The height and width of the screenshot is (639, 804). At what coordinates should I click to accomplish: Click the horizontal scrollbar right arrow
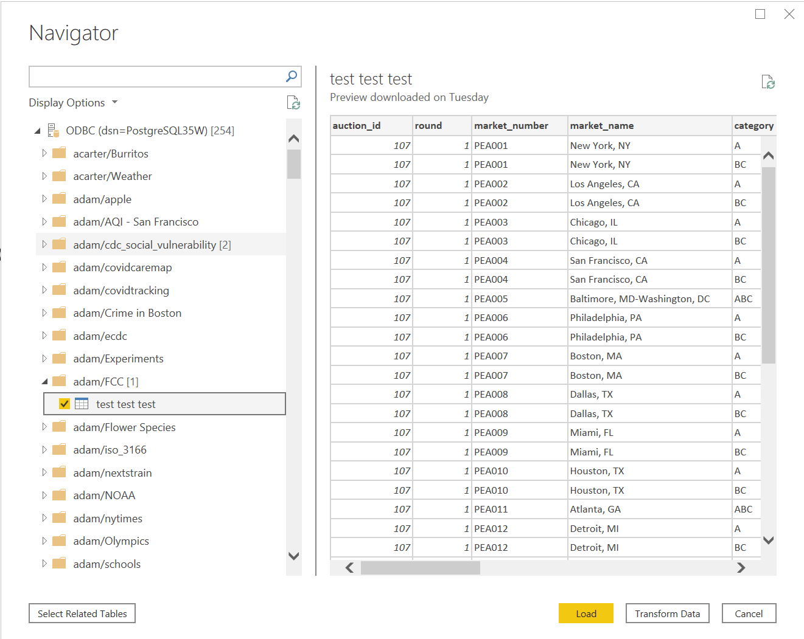pos(741,568)
